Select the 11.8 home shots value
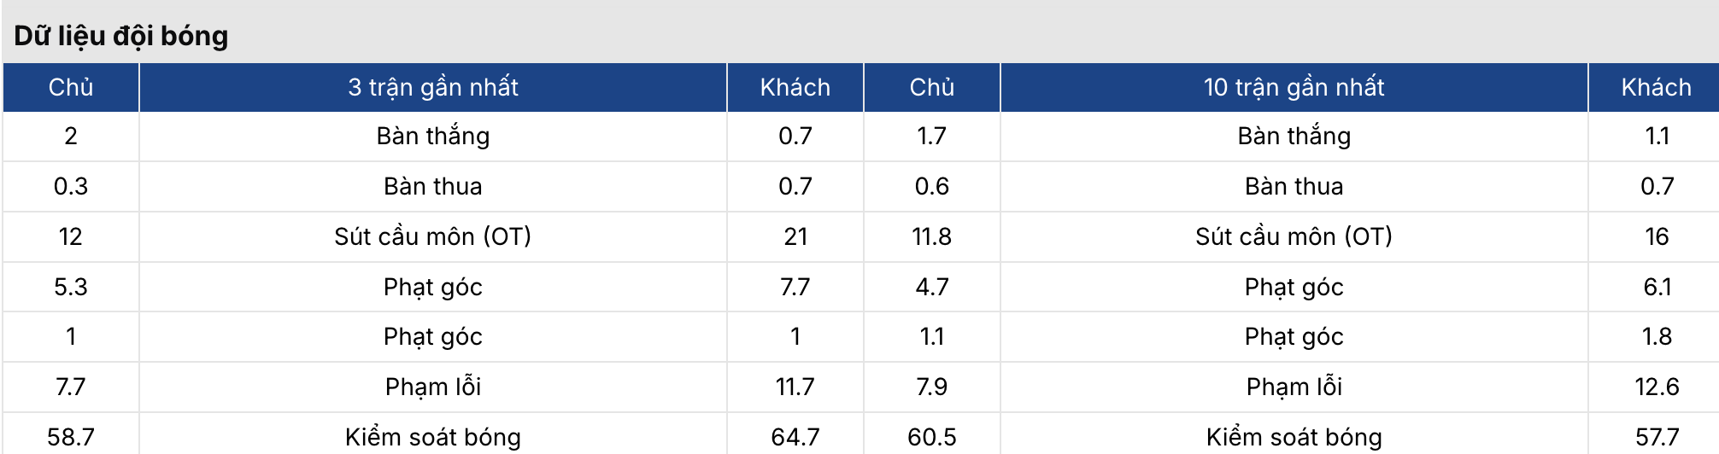 (931, 236)
